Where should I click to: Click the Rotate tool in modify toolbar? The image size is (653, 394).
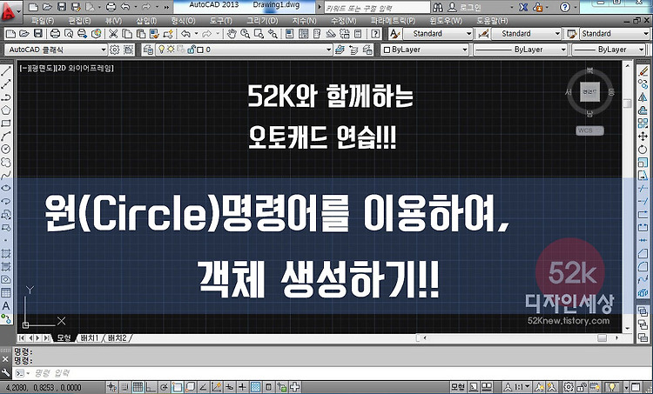click(x=643, y=149)
